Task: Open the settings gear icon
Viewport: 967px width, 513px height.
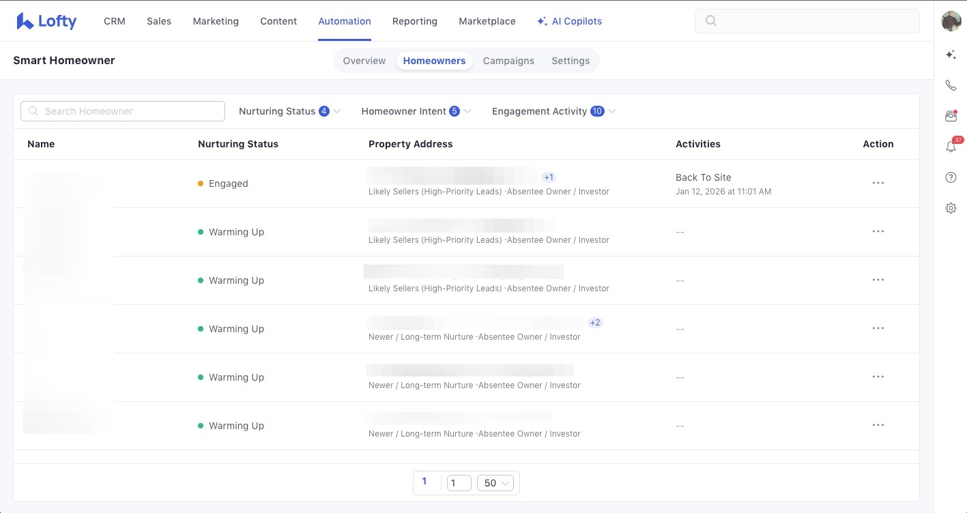Action: click(x=951, y=208)
